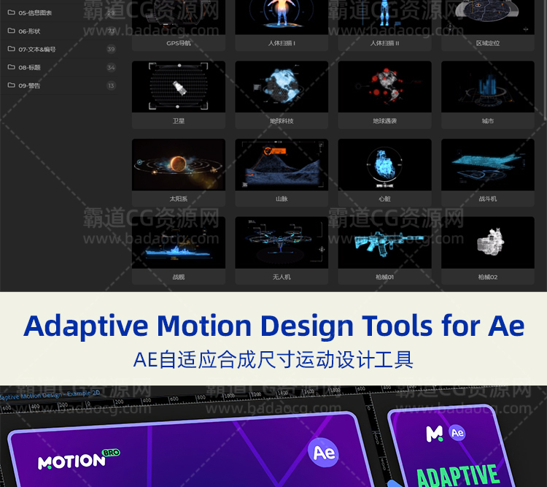
Task: Choose the 卫星 satellite preset thumbnail
Action: point(179,87)
